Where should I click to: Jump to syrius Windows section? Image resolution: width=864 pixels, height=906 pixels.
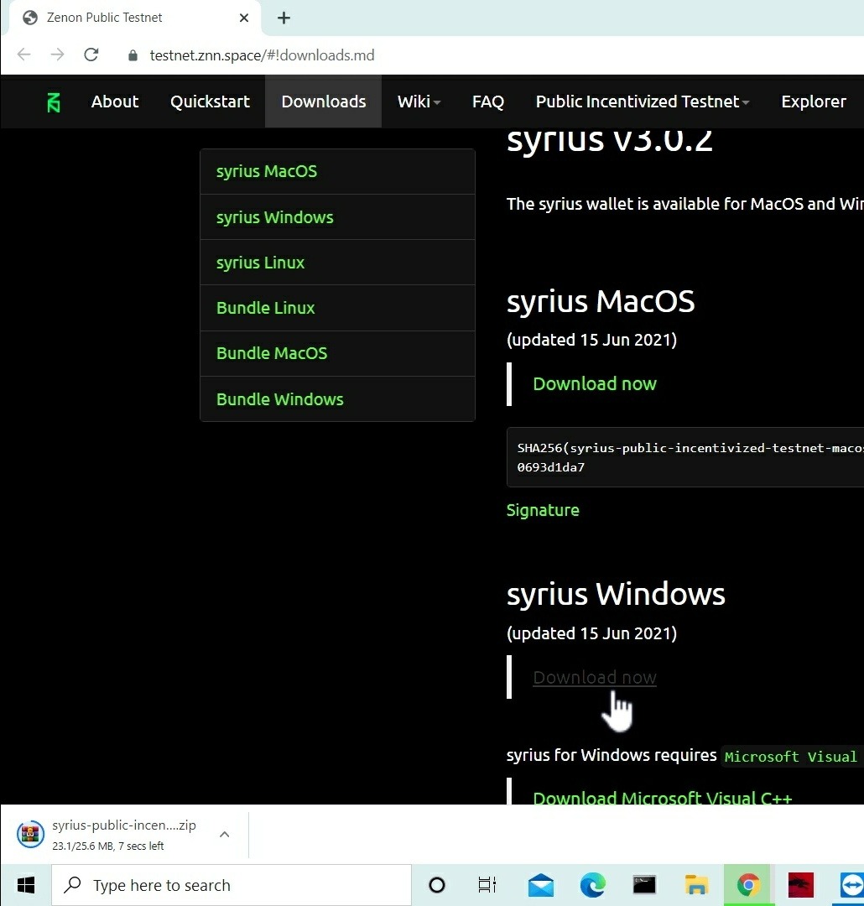coord(274,217)
